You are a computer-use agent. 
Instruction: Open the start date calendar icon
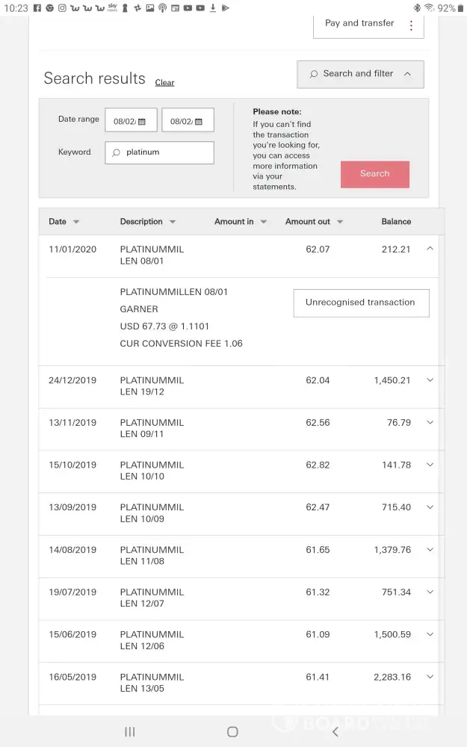[x=142, y=121]
